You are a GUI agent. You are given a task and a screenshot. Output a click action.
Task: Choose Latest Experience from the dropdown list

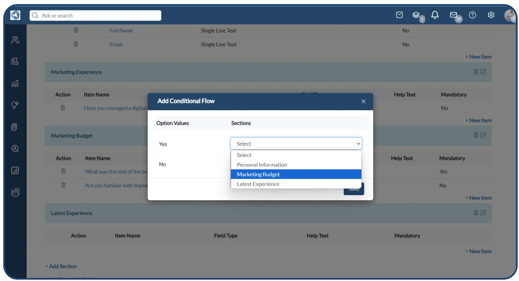pyautogui.click(x=296, y=184)
